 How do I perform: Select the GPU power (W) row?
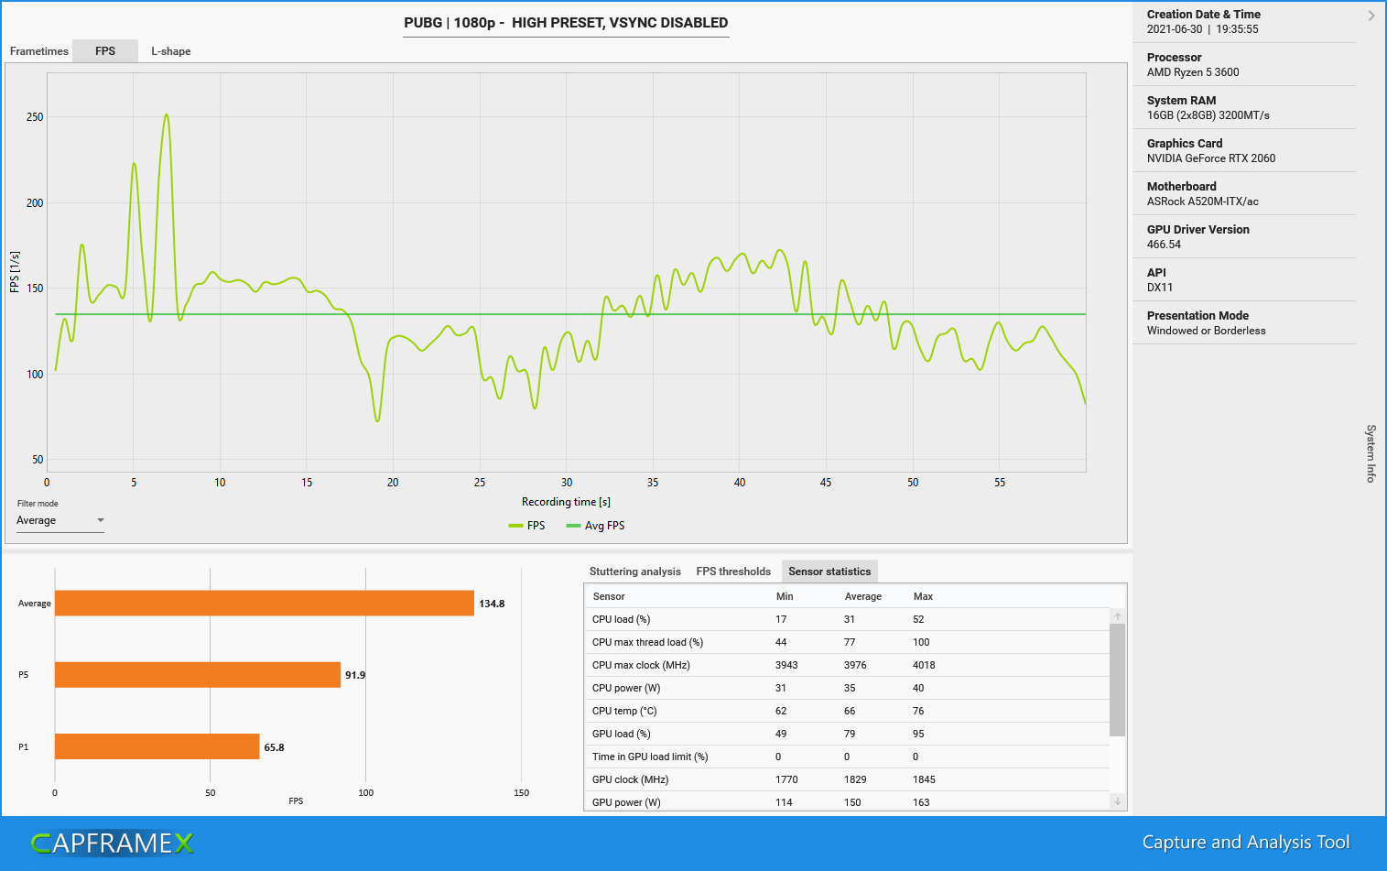pos(847,801)
